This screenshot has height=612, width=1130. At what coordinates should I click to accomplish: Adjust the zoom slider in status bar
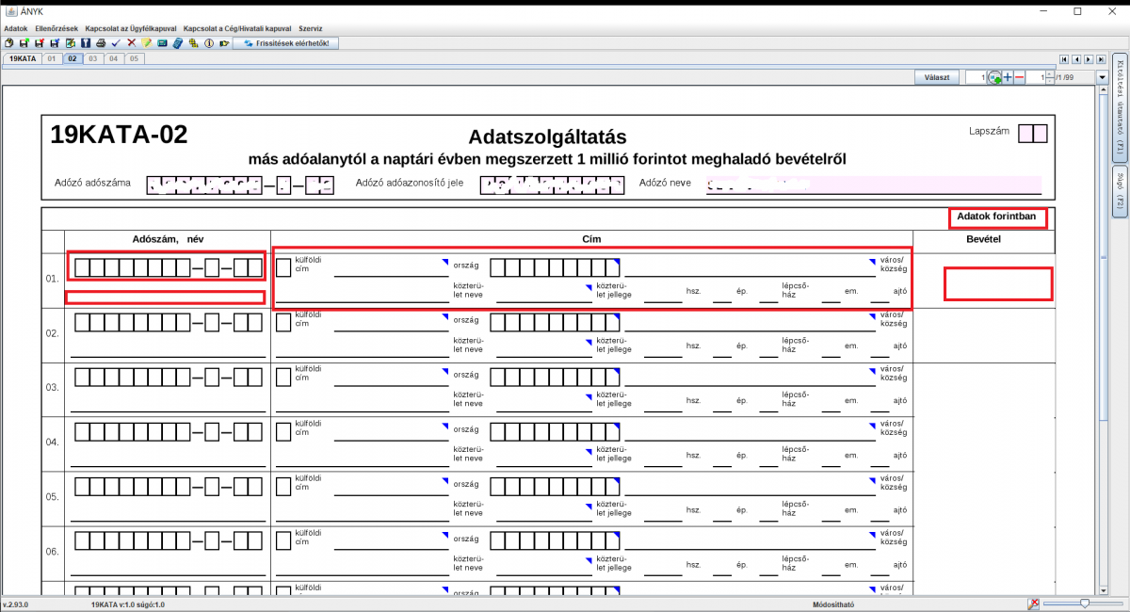1085,604
